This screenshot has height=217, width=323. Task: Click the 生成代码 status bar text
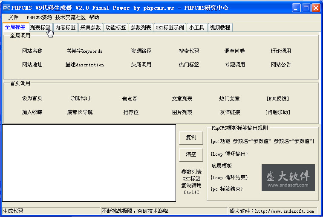(x=13, y=211)
